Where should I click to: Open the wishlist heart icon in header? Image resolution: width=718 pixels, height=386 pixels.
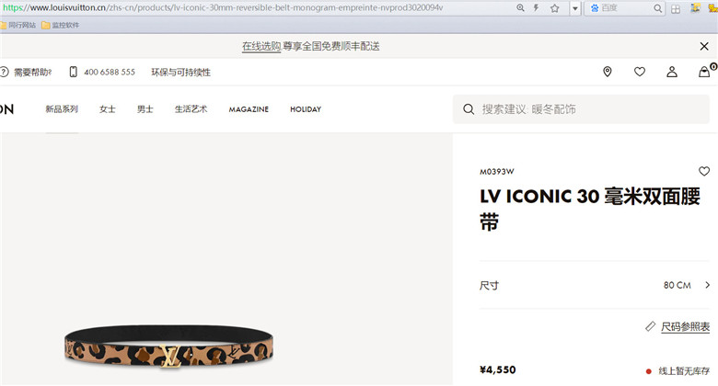(x=640, y=72)
